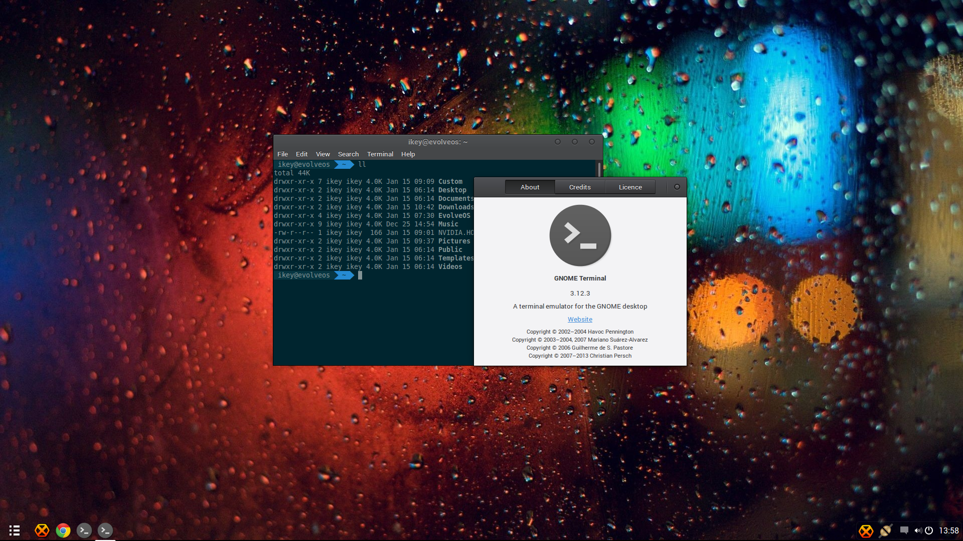The width and height of the screenshot is (963, 541).
Task: Click the 'll' command on first prompt
Action: click(362, 164)
